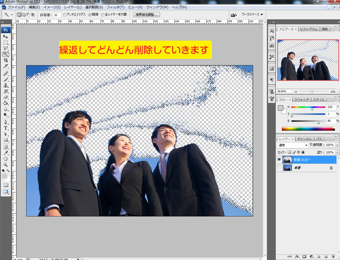Select the Crop tool in the toolbox
The image size is (340, 260).
(6, 60)
